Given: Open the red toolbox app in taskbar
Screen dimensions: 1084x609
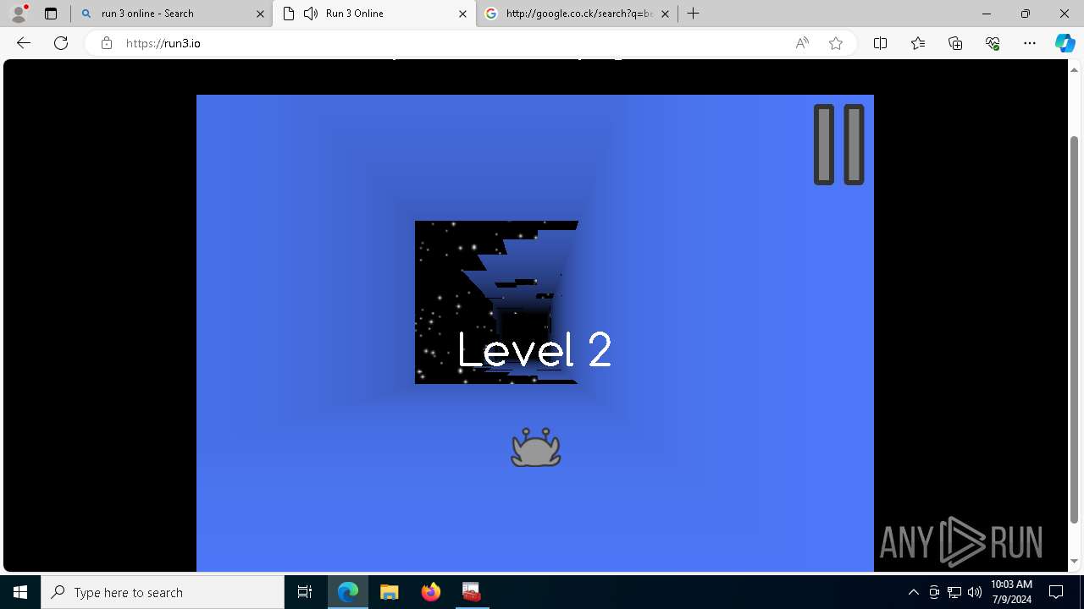Looking at the screenshot, I should click(x=472, y=592).
